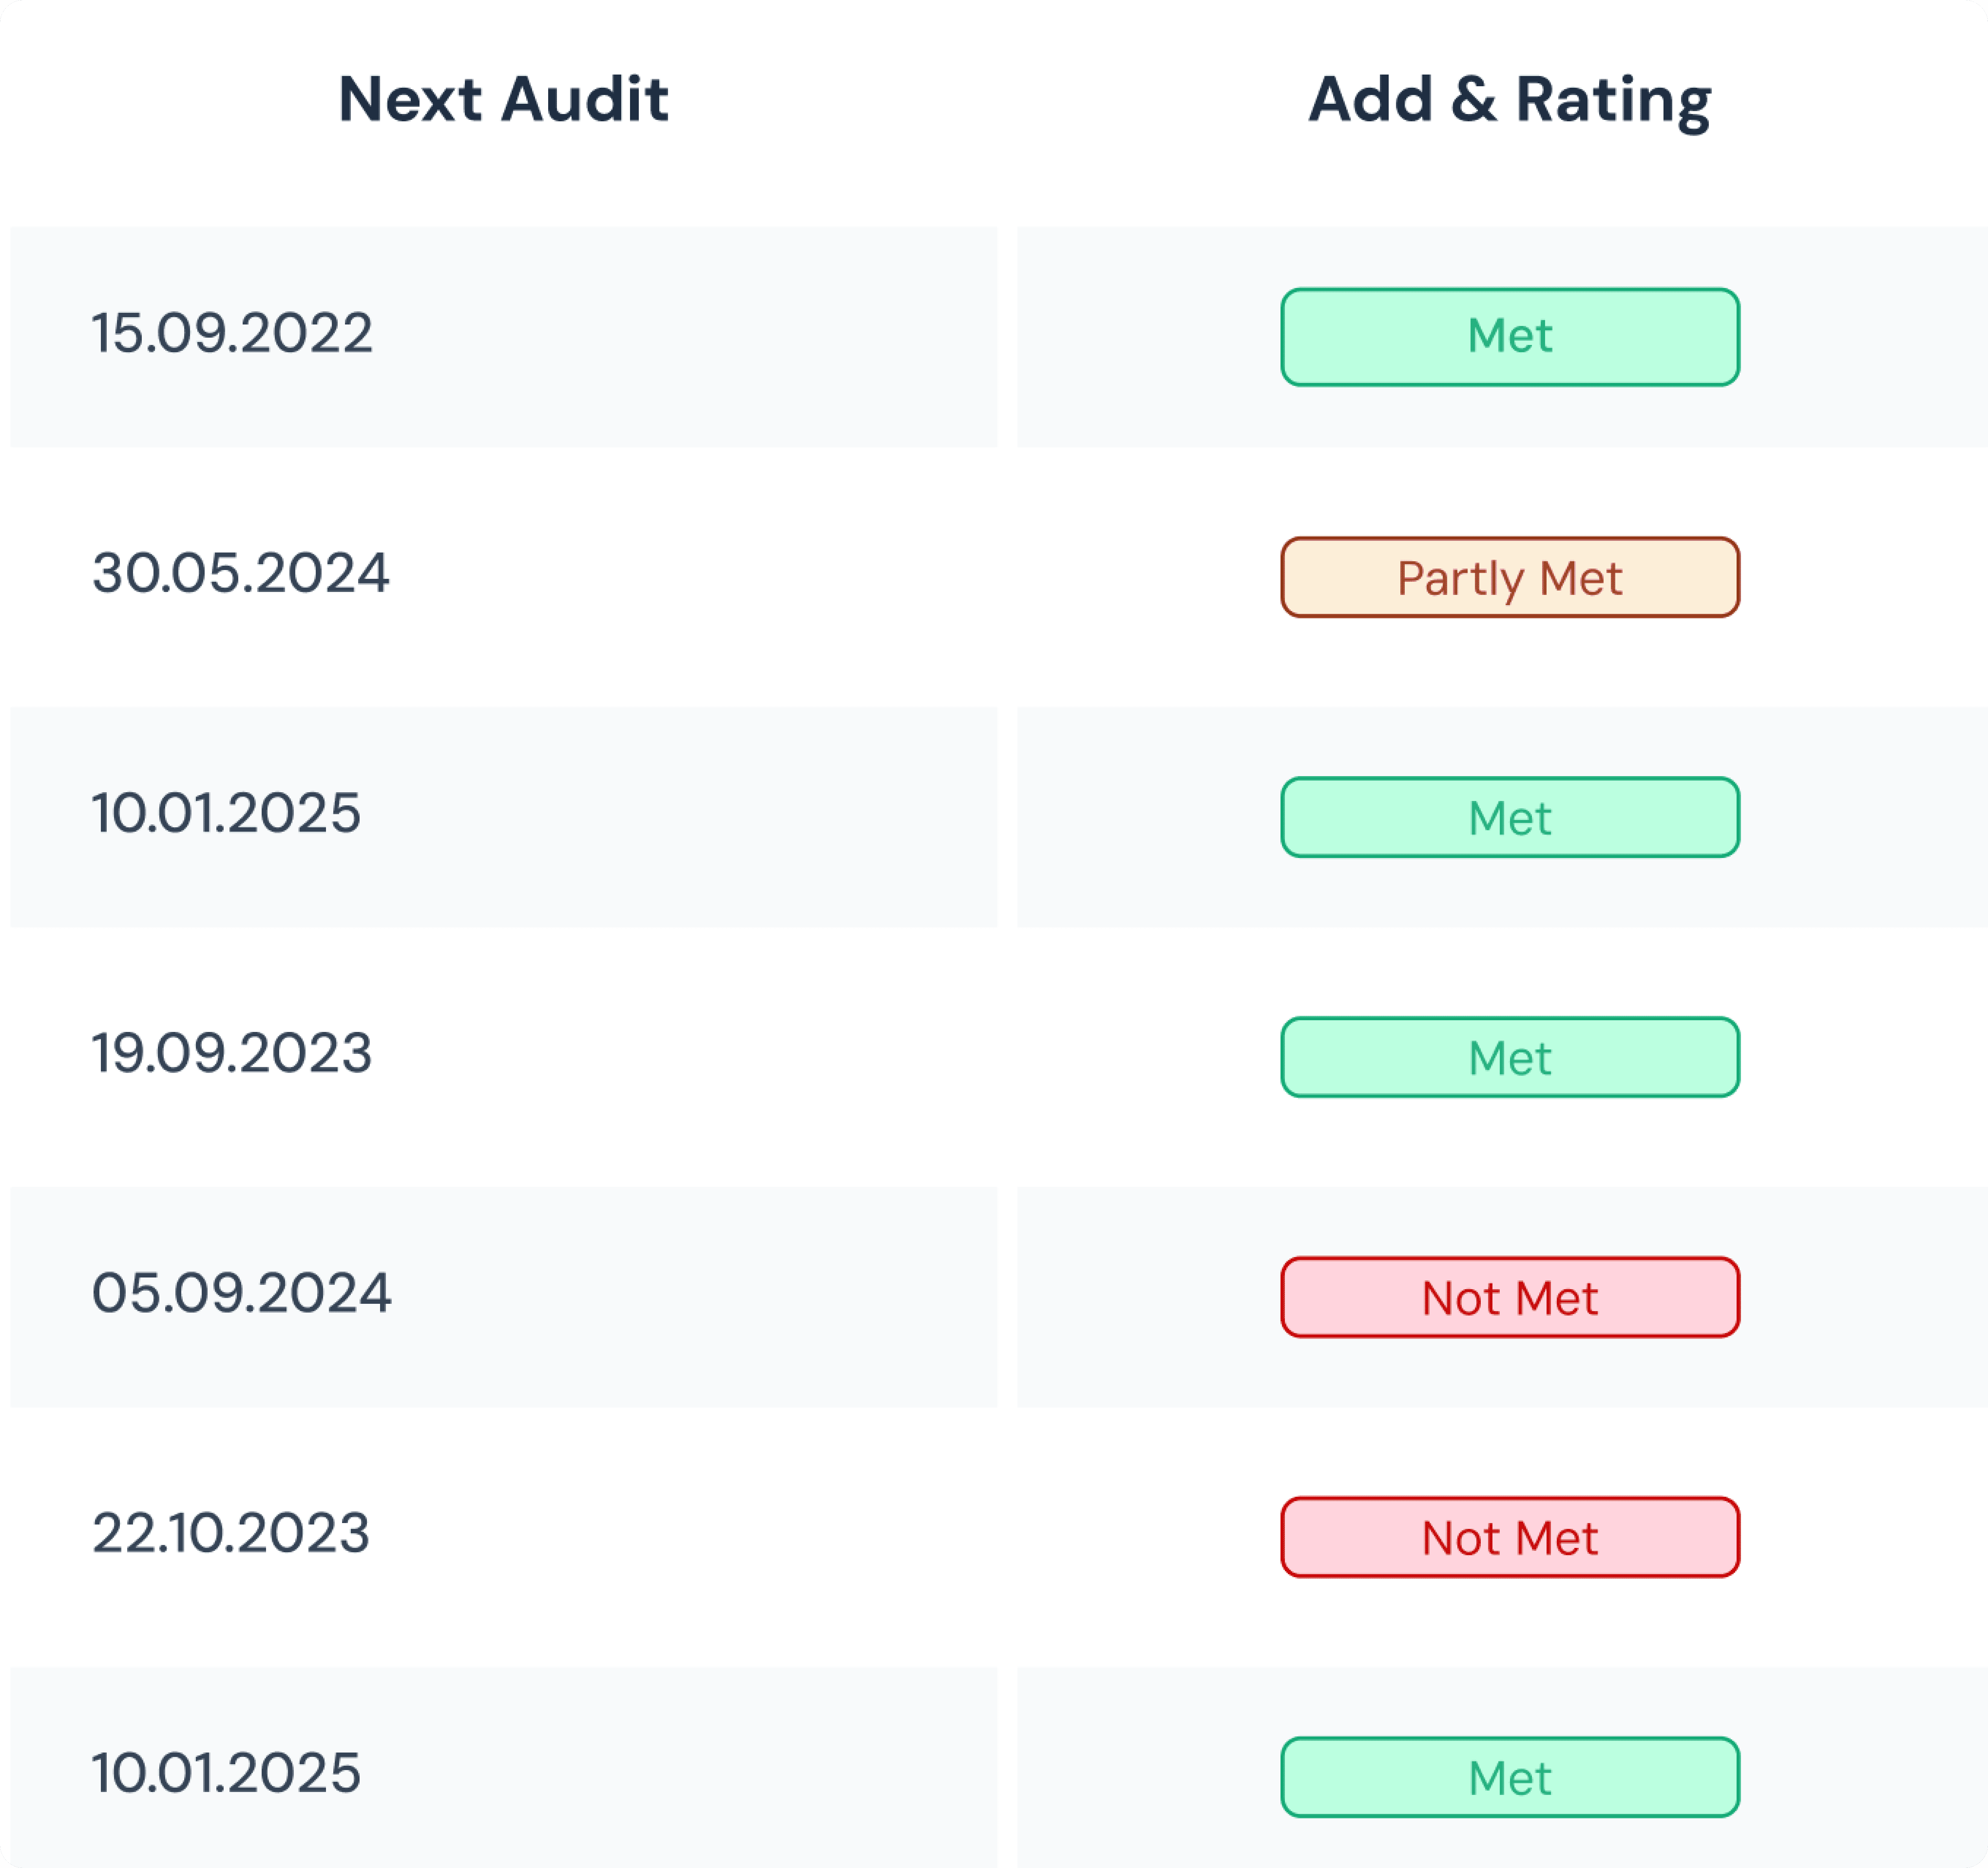The height and width of the screenshot is (1868, 1988).
Task: Click the 22.10.2023 audit date
Action: click(x=231, y=1533)
